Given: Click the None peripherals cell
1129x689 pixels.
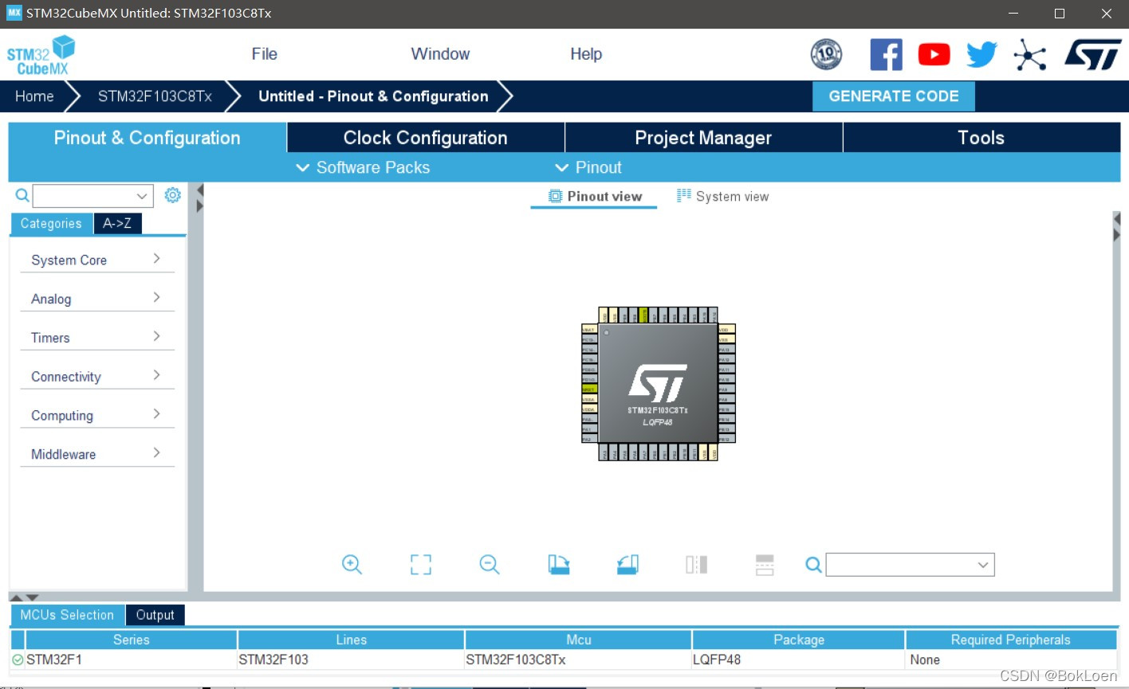Looking at the screenshot, I should 1011,660.
